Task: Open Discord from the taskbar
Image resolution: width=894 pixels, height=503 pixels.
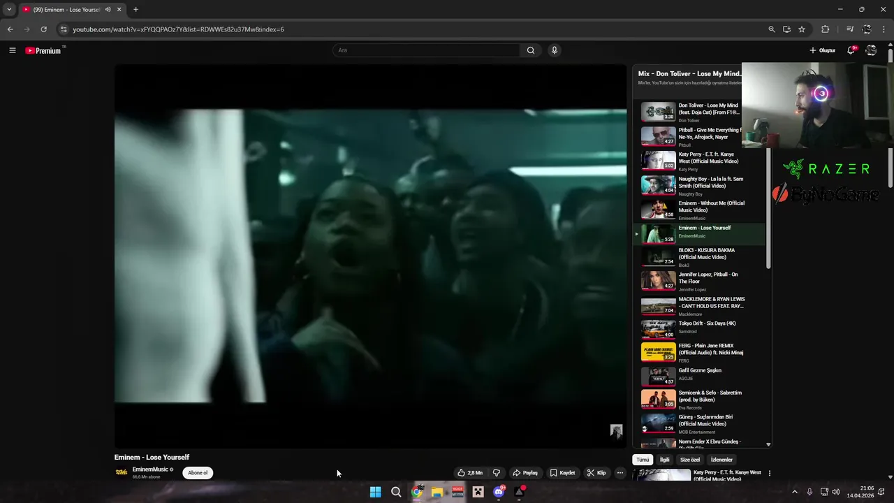Action: point(499,492)
